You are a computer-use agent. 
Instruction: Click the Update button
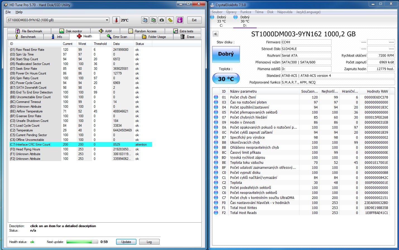126,242
